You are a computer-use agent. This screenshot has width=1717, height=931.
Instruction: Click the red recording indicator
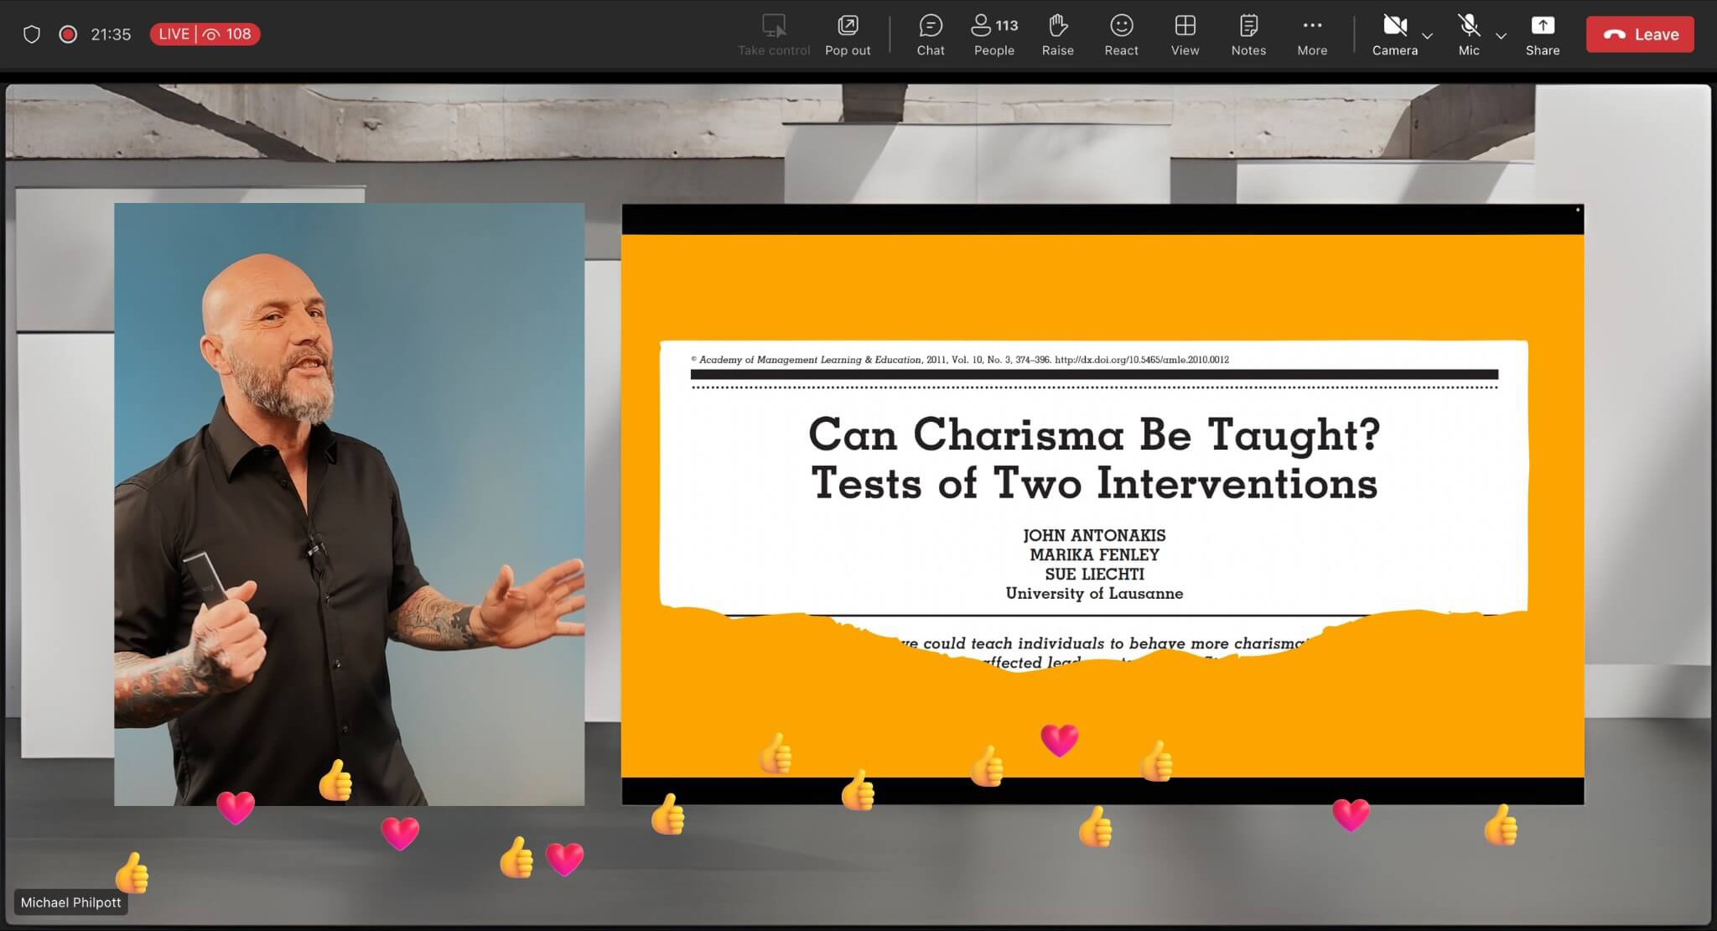coord(68,34)
